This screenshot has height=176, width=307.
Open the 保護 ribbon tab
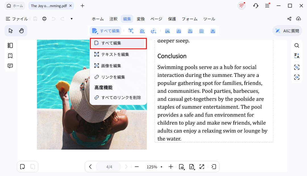172,19
